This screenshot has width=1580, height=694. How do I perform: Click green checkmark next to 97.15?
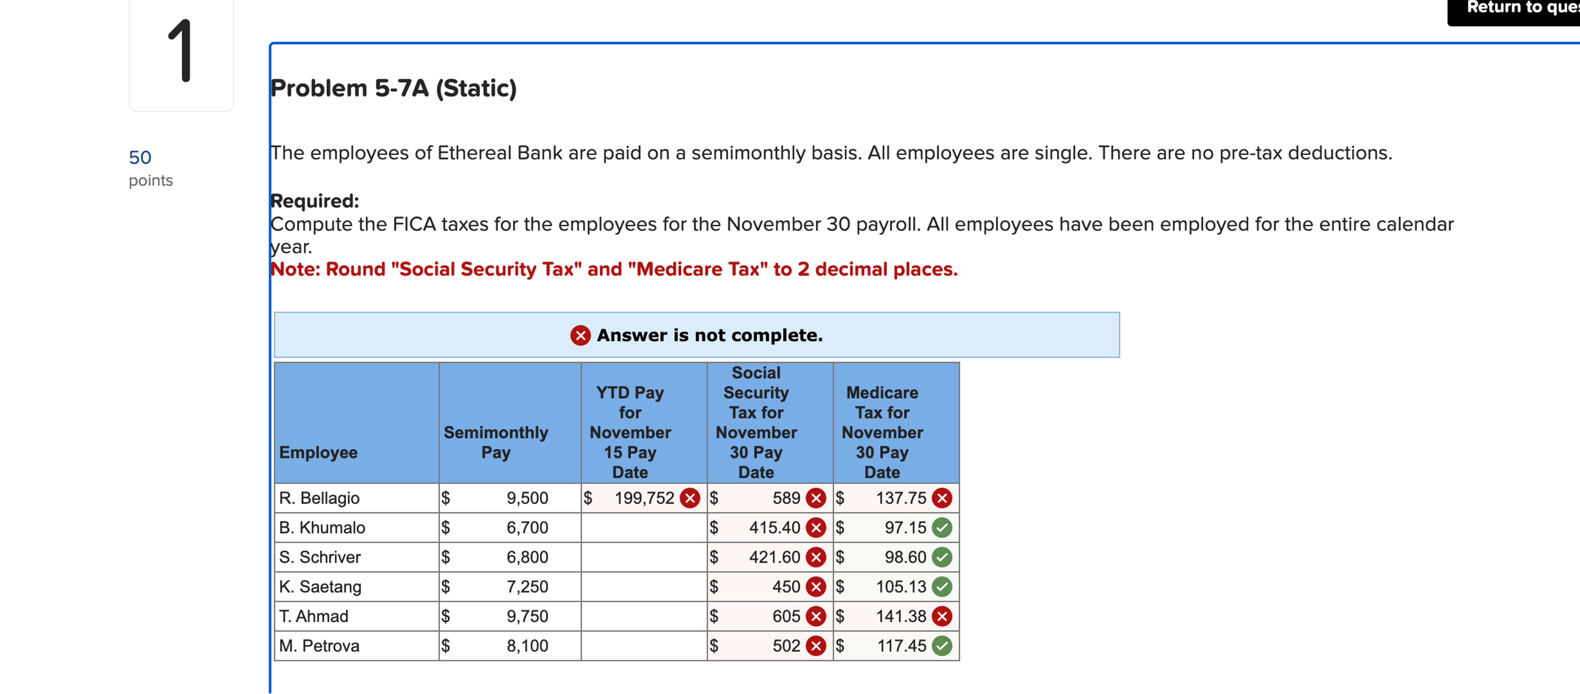[942, 527]
